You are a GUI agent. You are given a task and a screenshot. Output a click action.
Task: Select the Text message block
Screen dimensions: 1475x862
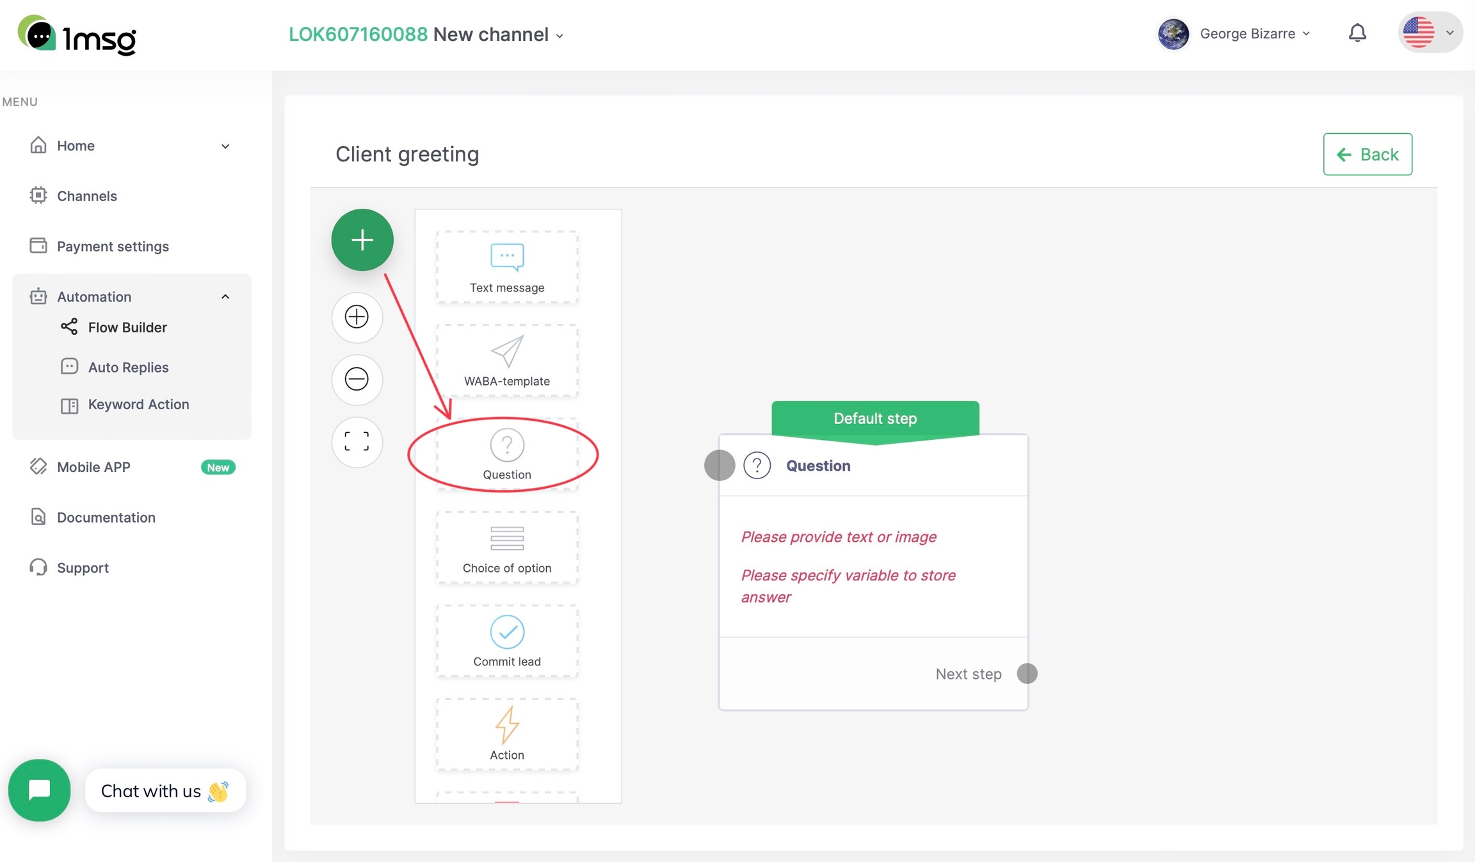[506, 267]
